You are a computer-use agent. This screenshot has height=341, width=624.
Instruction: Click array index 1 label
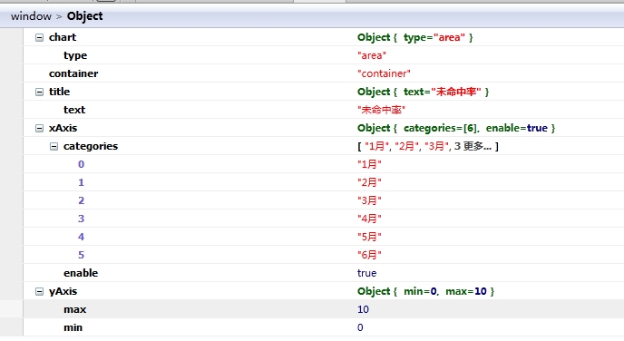[82, 182]
